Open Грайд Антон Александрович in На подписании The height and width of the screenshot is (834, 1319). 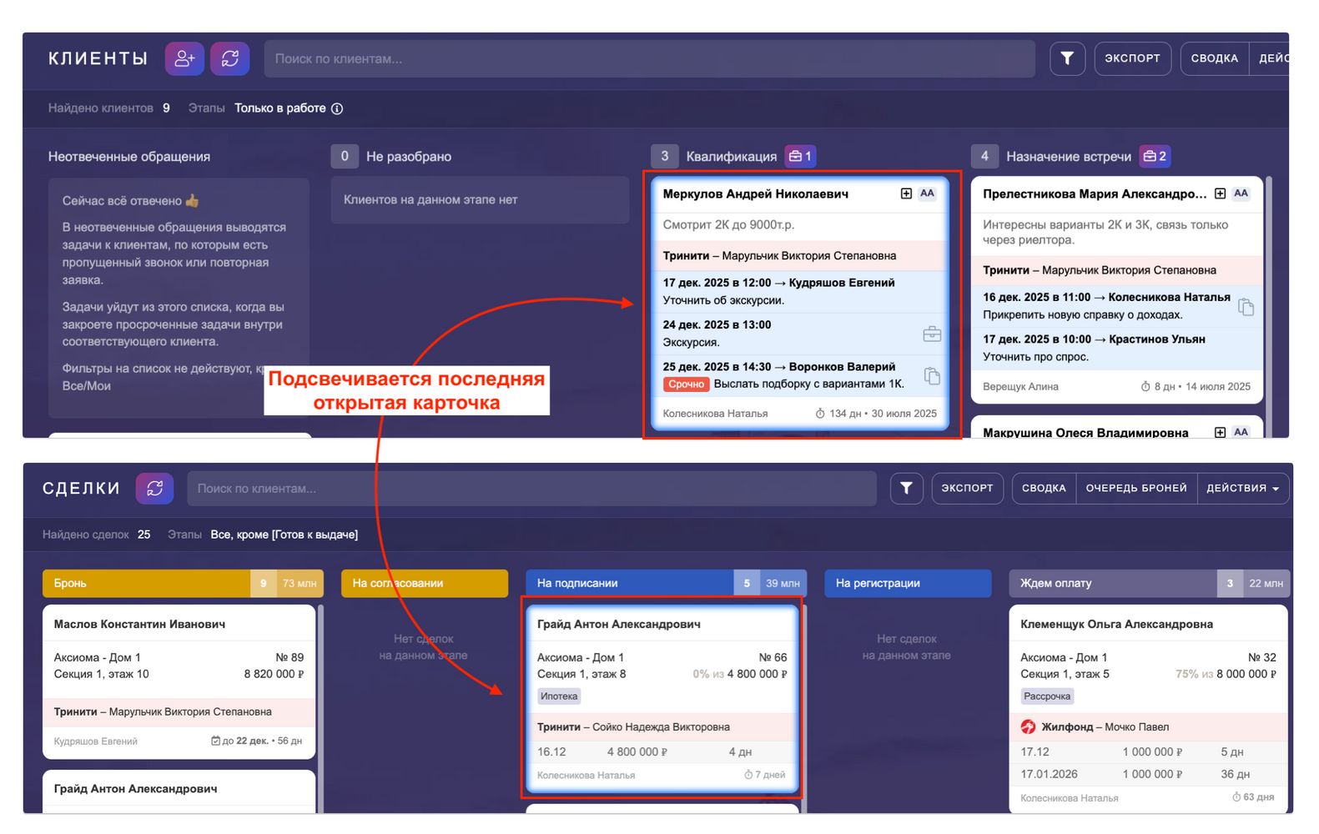point(619,624)
